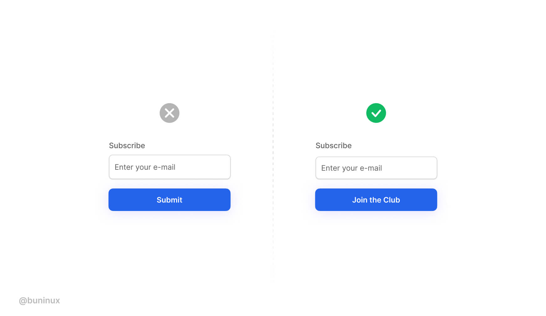Select the good-example indicator icon
Viewport: 546px width, 316px height.
point(376,113)
